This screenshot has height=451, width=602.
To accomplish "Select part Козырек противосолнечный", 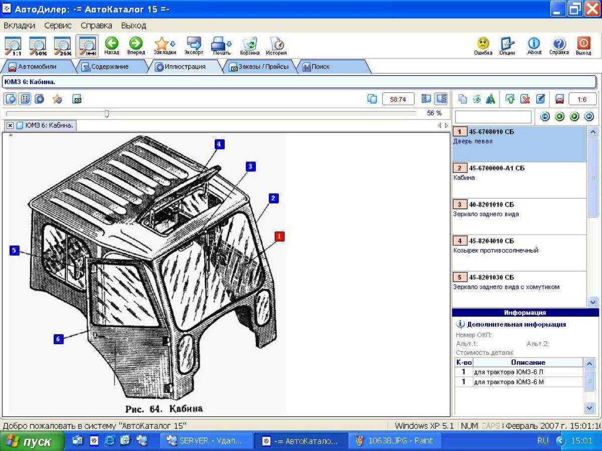I will pos(519,253).
